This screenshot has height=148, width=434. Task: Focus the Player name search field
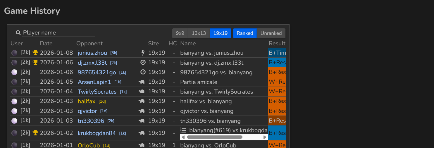(x=58, y=33)
